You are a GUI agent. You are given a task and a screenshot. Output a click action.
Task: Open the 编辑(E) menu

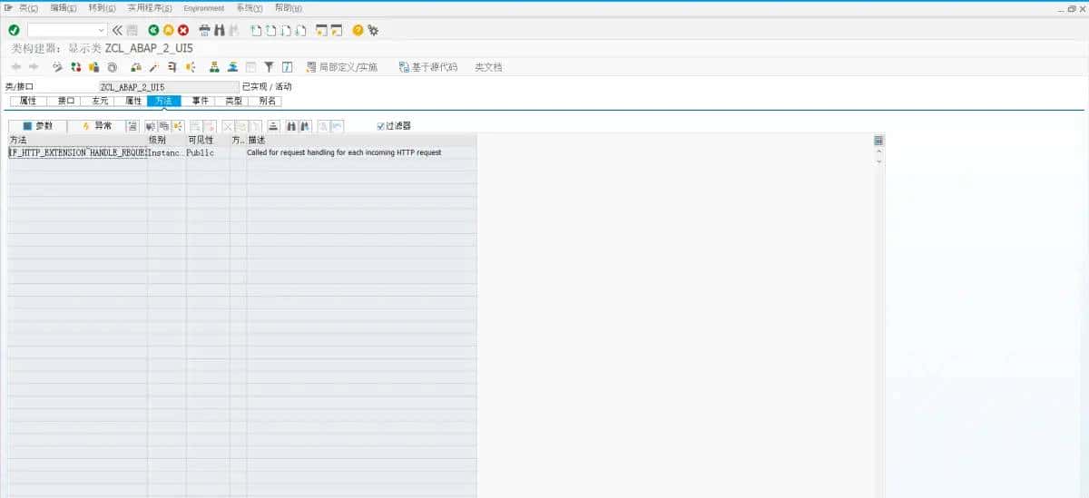[x=64, y=8]
